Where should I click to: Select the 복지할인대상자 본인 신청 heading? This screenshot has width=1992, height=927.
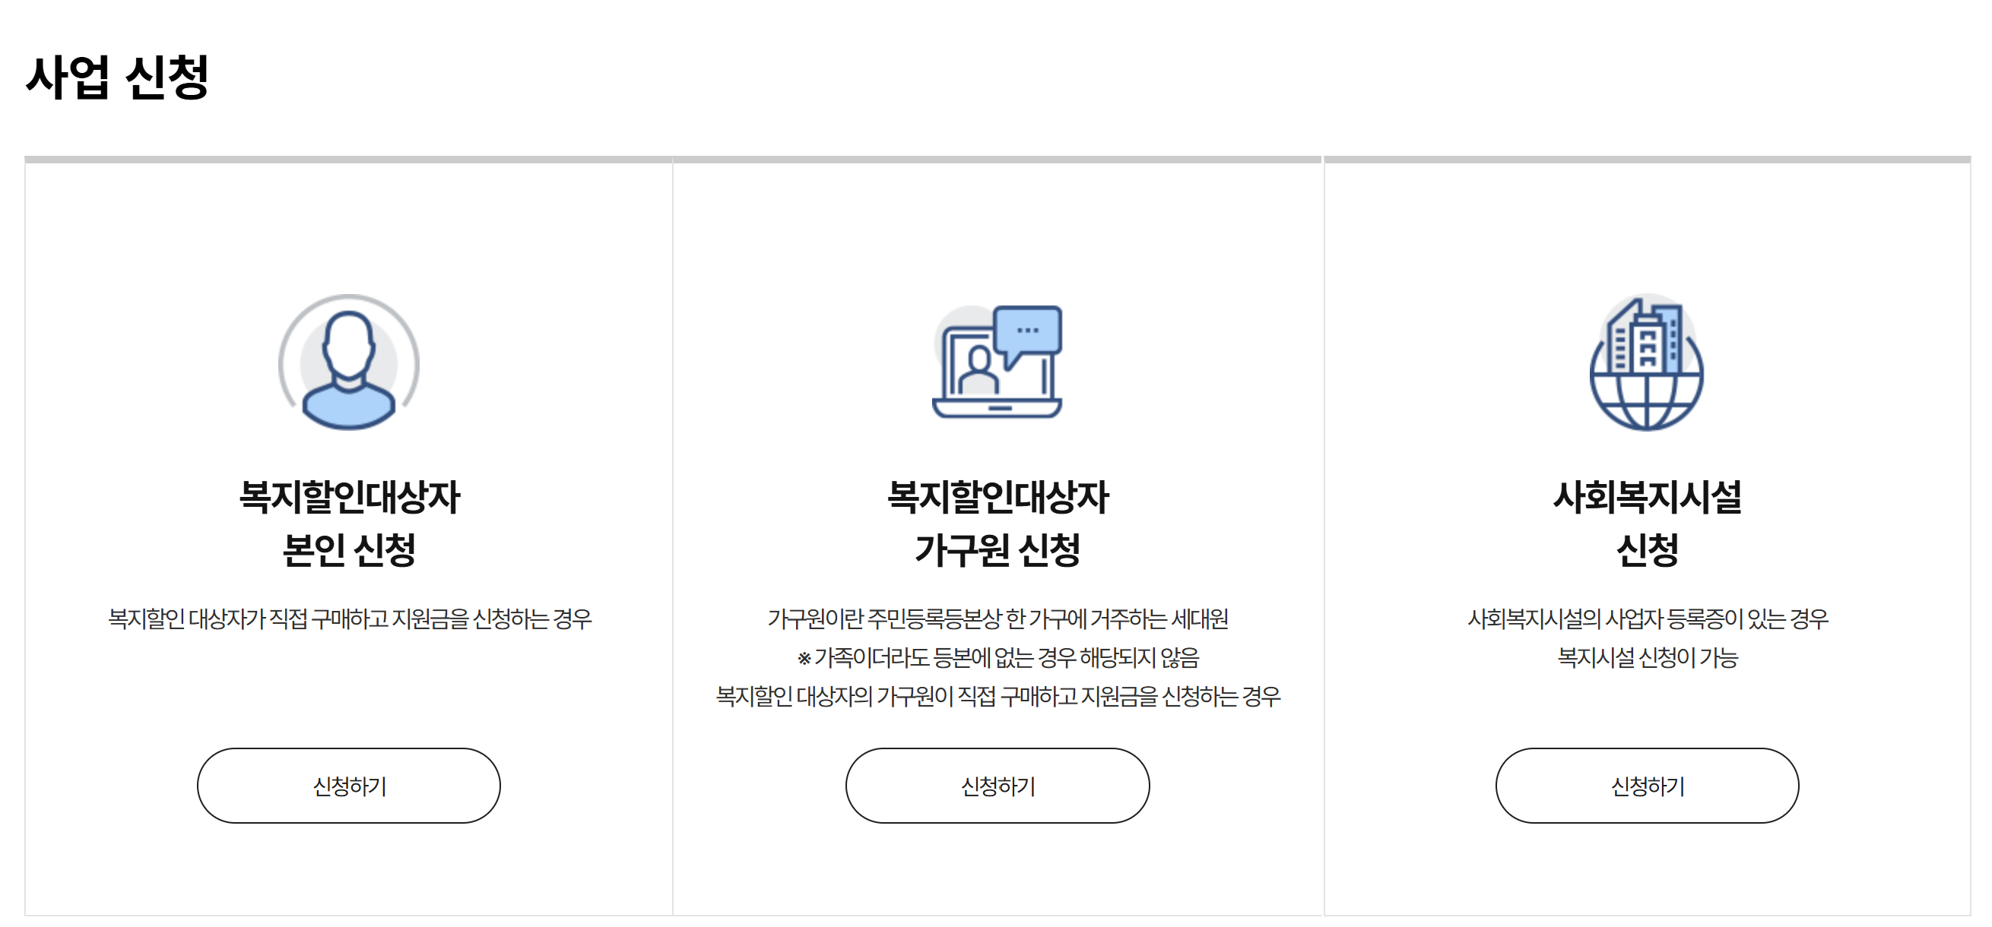click(x=349, y=523)
